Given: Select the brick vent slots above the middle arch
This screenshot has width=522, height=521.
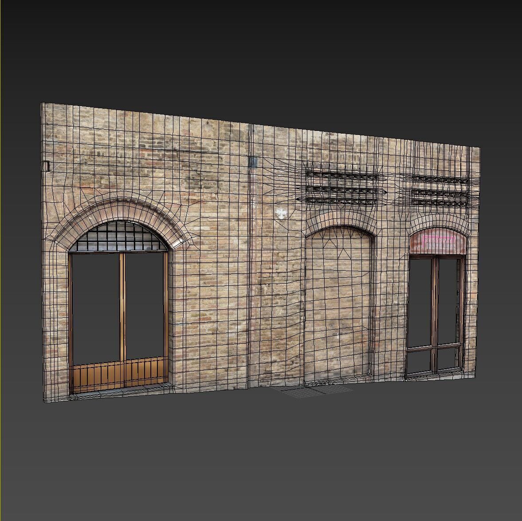Looking at the screenshot, I should (x=341, y=187).
